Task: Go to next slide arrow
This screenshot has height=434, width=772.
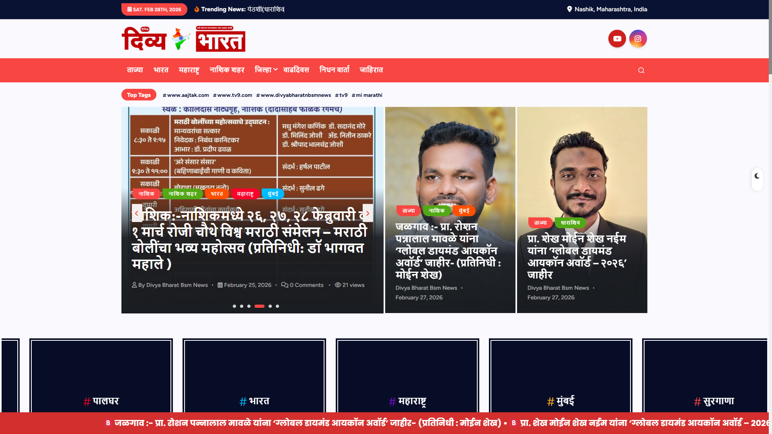Action: pos(368,213)
